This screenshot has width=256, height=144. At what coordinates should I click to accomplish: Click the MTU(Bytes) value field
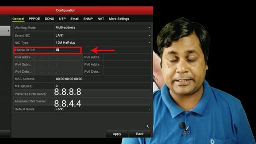point(103,86)
